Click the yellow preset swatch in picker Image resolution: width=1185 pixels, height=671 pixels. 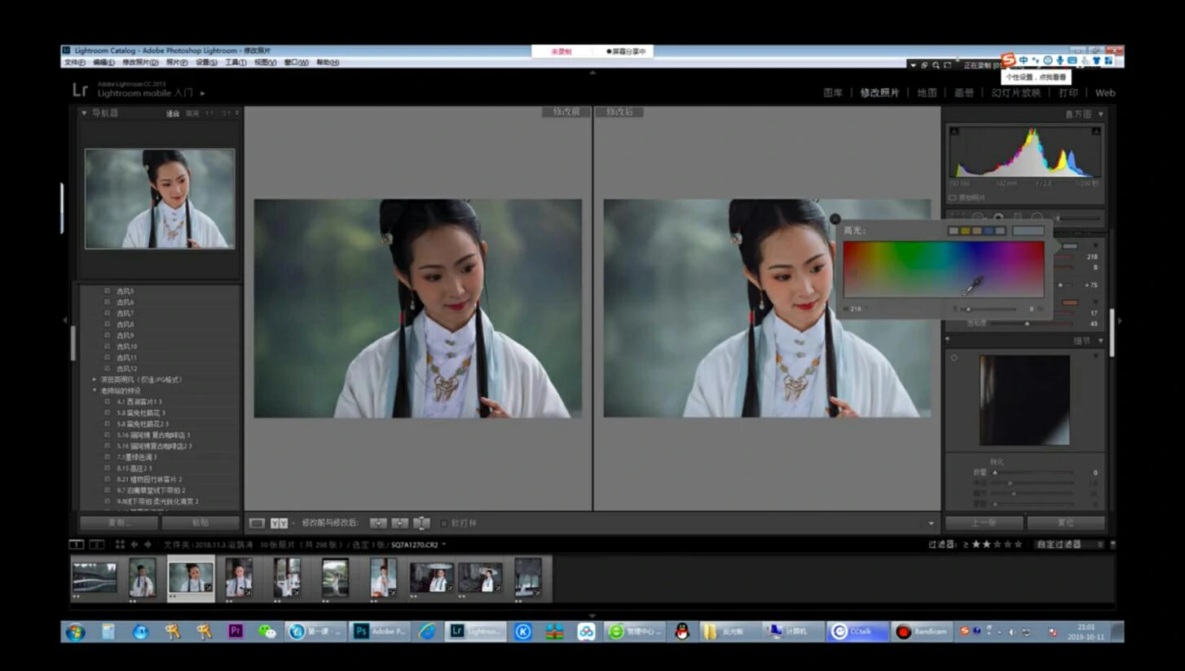click(965, 232)
